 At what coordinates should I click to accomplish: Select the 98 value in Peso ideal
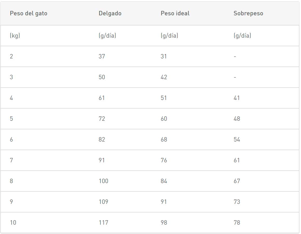pos(164,223)
